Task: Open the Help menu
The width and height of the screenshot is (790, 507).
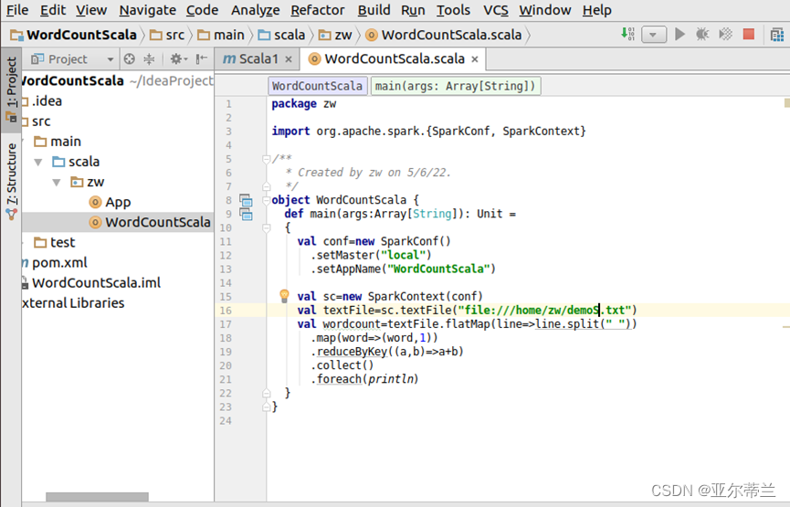Action: tap(596, 10)
